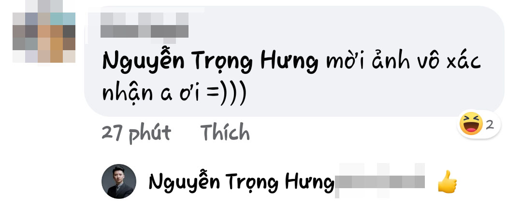Click the reaction count "2"
The image size is (522, 220).
coord(489,125)
